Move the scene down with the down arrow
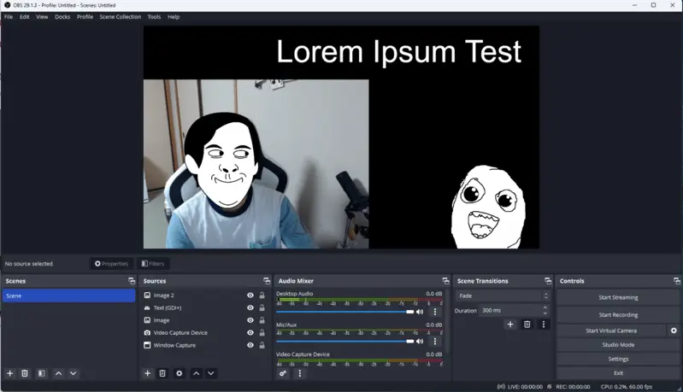This screenshot has height=392, width=683. [74, 373]
